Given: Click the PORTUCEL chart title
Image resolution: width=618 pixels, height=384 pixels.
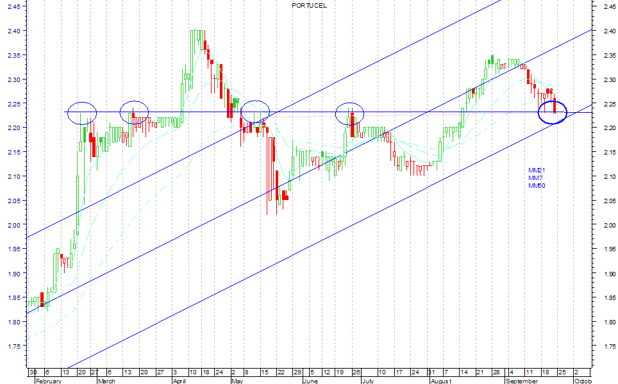Looking at the screenshot, I should [x=310, y=6].
